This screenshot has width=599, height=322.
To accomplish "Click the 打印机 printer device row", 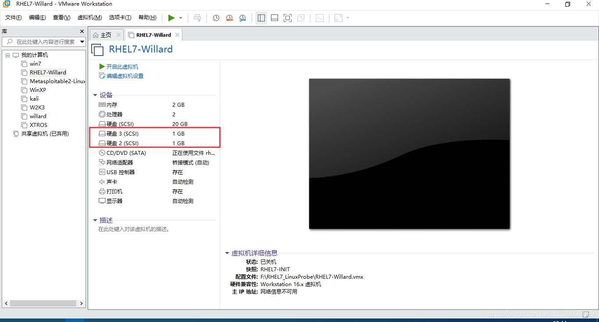I will (157, 192).
